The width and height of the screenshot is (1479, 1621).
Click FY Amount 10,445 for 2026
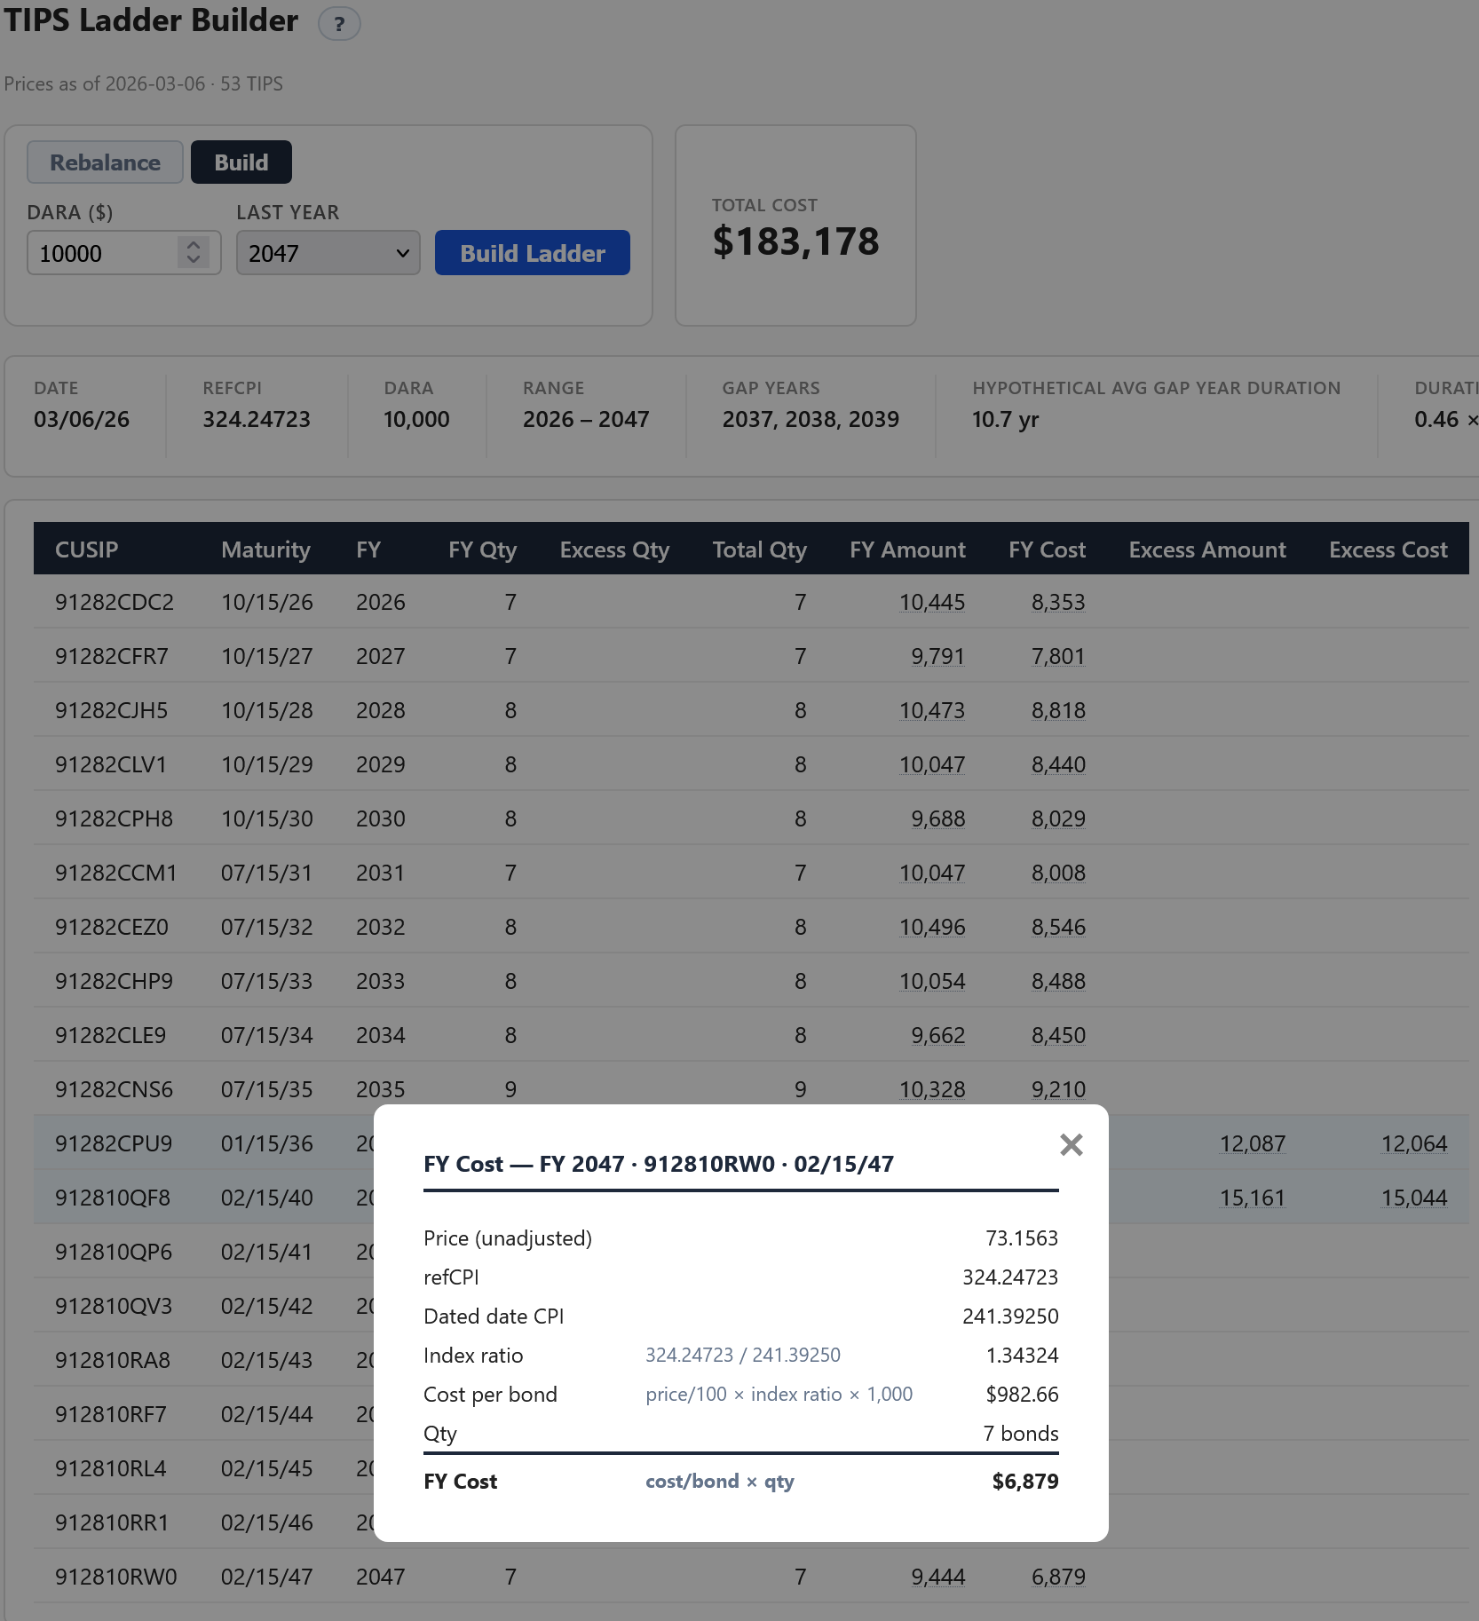pyautogui.click(x=932, y=602)
